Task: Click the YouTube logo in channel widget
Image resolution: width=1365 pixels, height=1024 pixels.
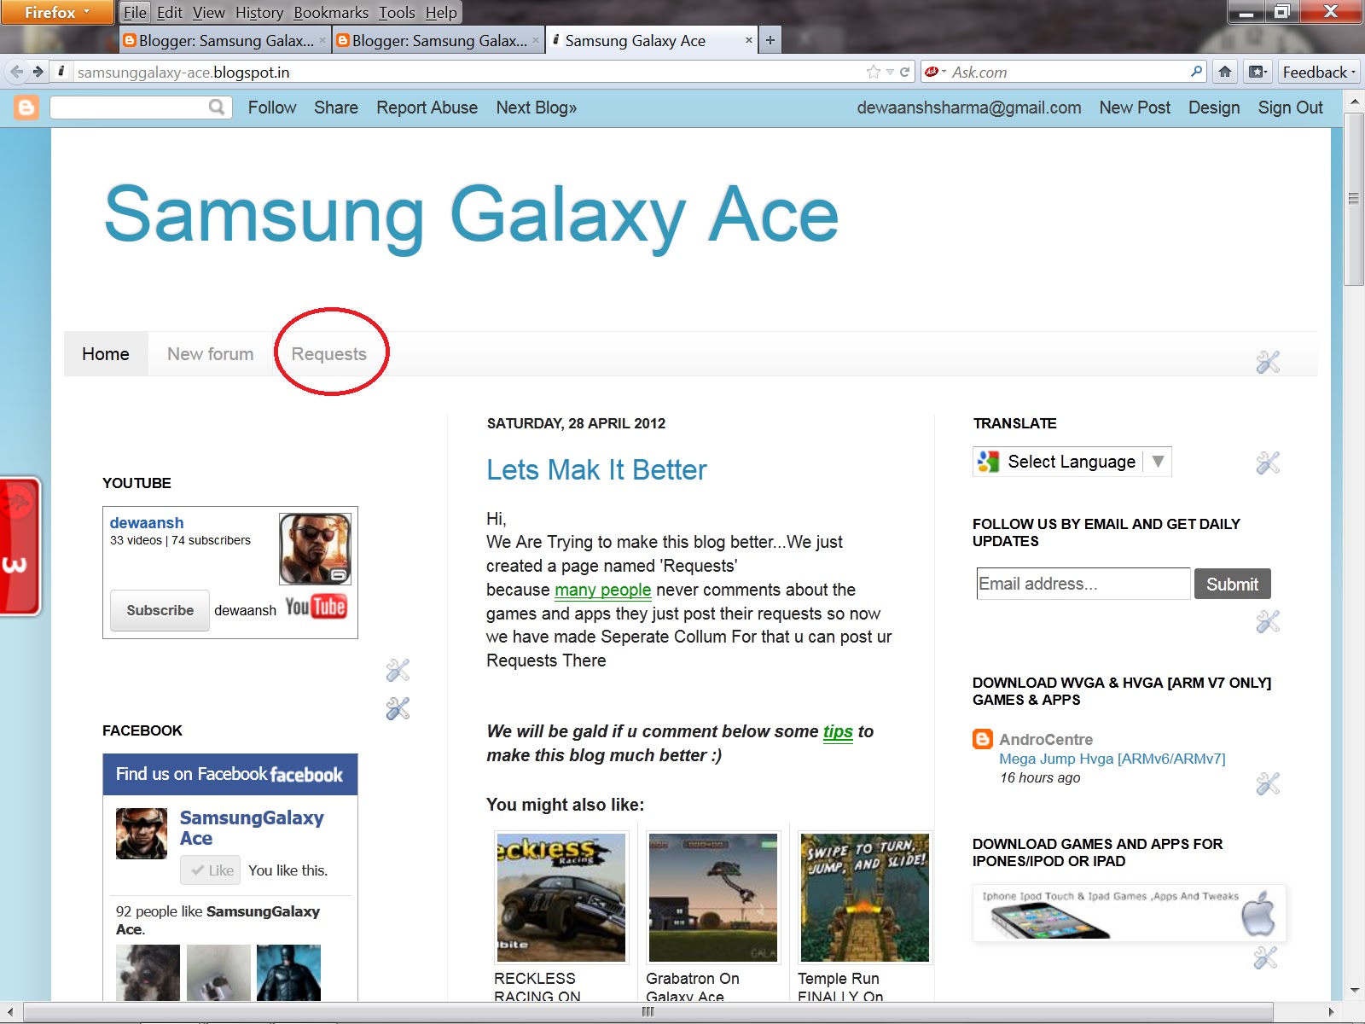Action: (x=316, y=607)
